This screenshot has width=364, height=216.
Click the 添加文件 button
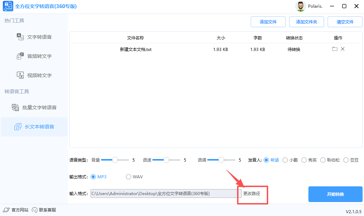[x=268, y=22]
